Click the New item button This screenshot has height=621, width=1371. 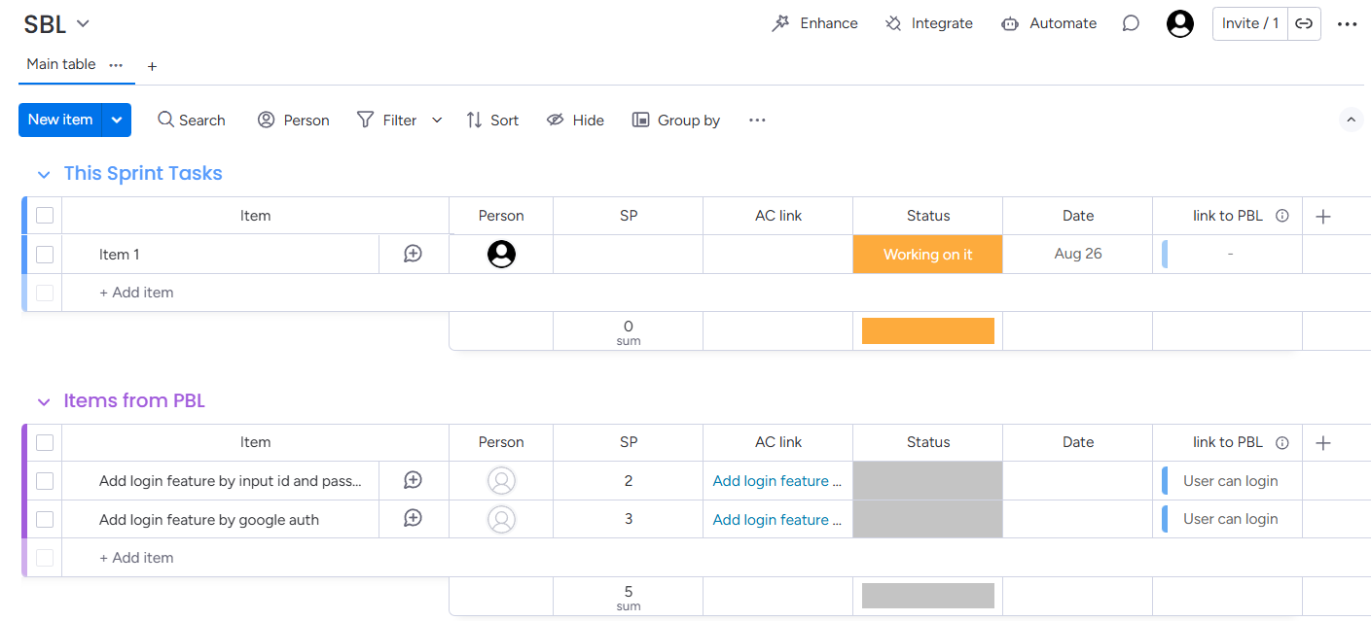(x=60, y=120)
